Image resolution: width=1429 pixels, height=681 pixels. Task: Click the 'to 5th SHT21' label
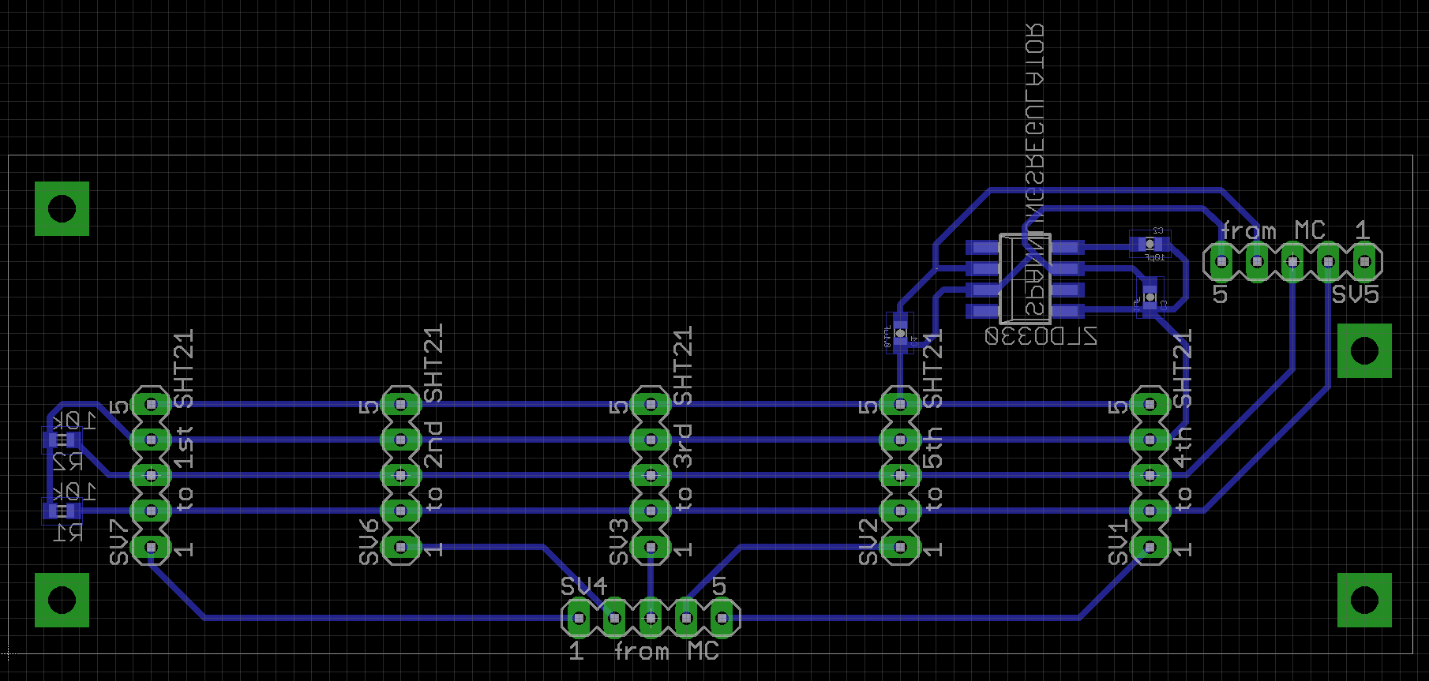tap(933, 420)
